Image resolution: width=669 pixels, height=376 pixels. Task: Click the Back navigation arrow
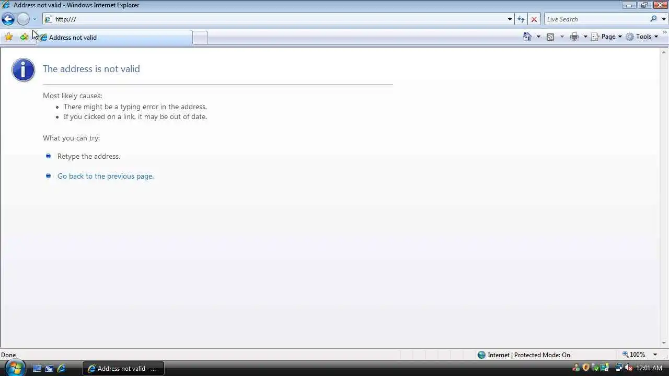click(8, 19)
